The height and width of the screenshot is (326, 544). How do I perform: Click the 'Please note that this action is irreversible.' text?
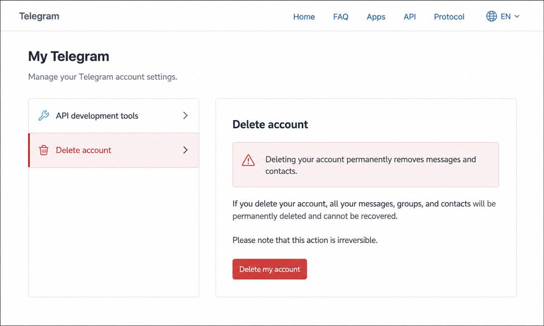305,240
